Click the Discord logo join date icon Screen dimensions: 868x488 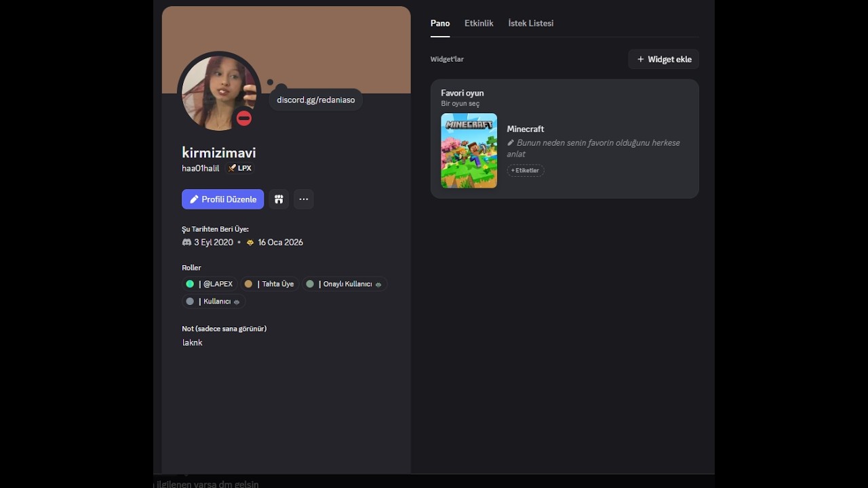pyautogui.click(x=186, y=242)
